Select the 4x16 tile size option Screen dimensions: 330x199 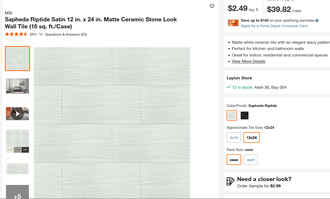234,138
